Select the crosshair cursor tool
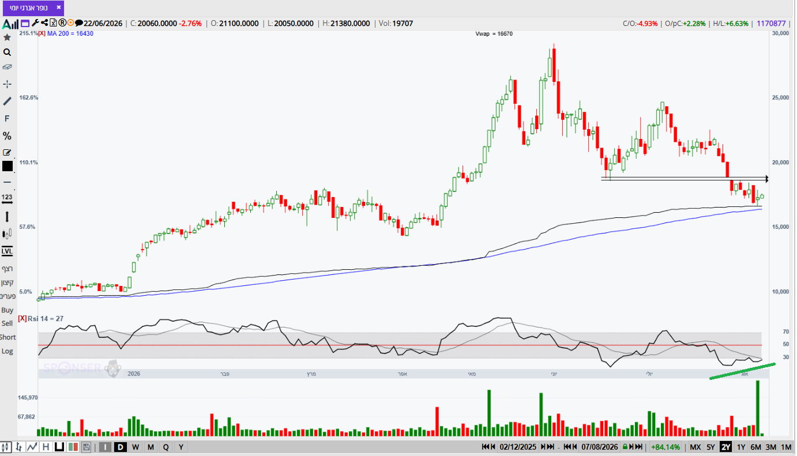 (x=7, y=84)
